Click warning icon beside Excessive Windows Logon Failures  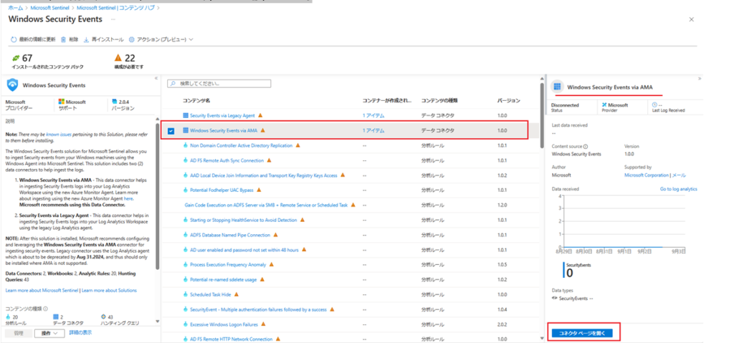(263, 324)
